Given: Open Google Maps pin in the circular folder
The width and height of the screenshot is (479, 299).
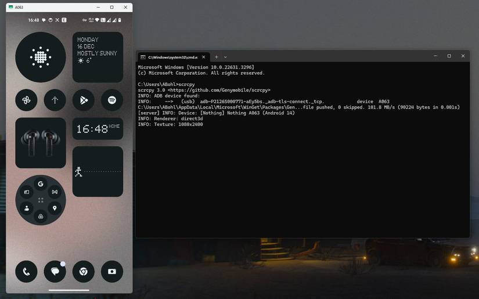Looking at the screenshot, I should coord(55,208).
